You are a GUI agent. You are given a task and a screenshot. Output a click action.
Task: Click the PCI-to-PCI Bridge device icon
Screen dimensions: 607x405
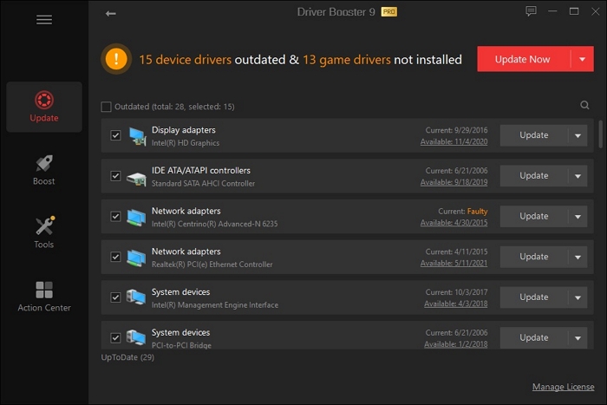[136, 338]
